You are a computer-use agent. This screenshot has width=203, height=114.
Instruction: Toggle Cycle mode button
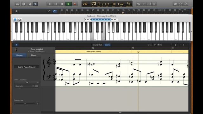(139, 4)
